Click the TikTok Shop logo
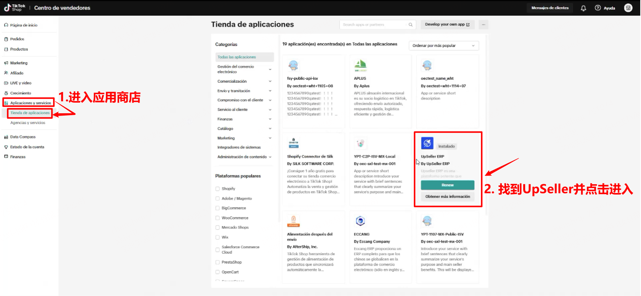 (x=14, y=8)
